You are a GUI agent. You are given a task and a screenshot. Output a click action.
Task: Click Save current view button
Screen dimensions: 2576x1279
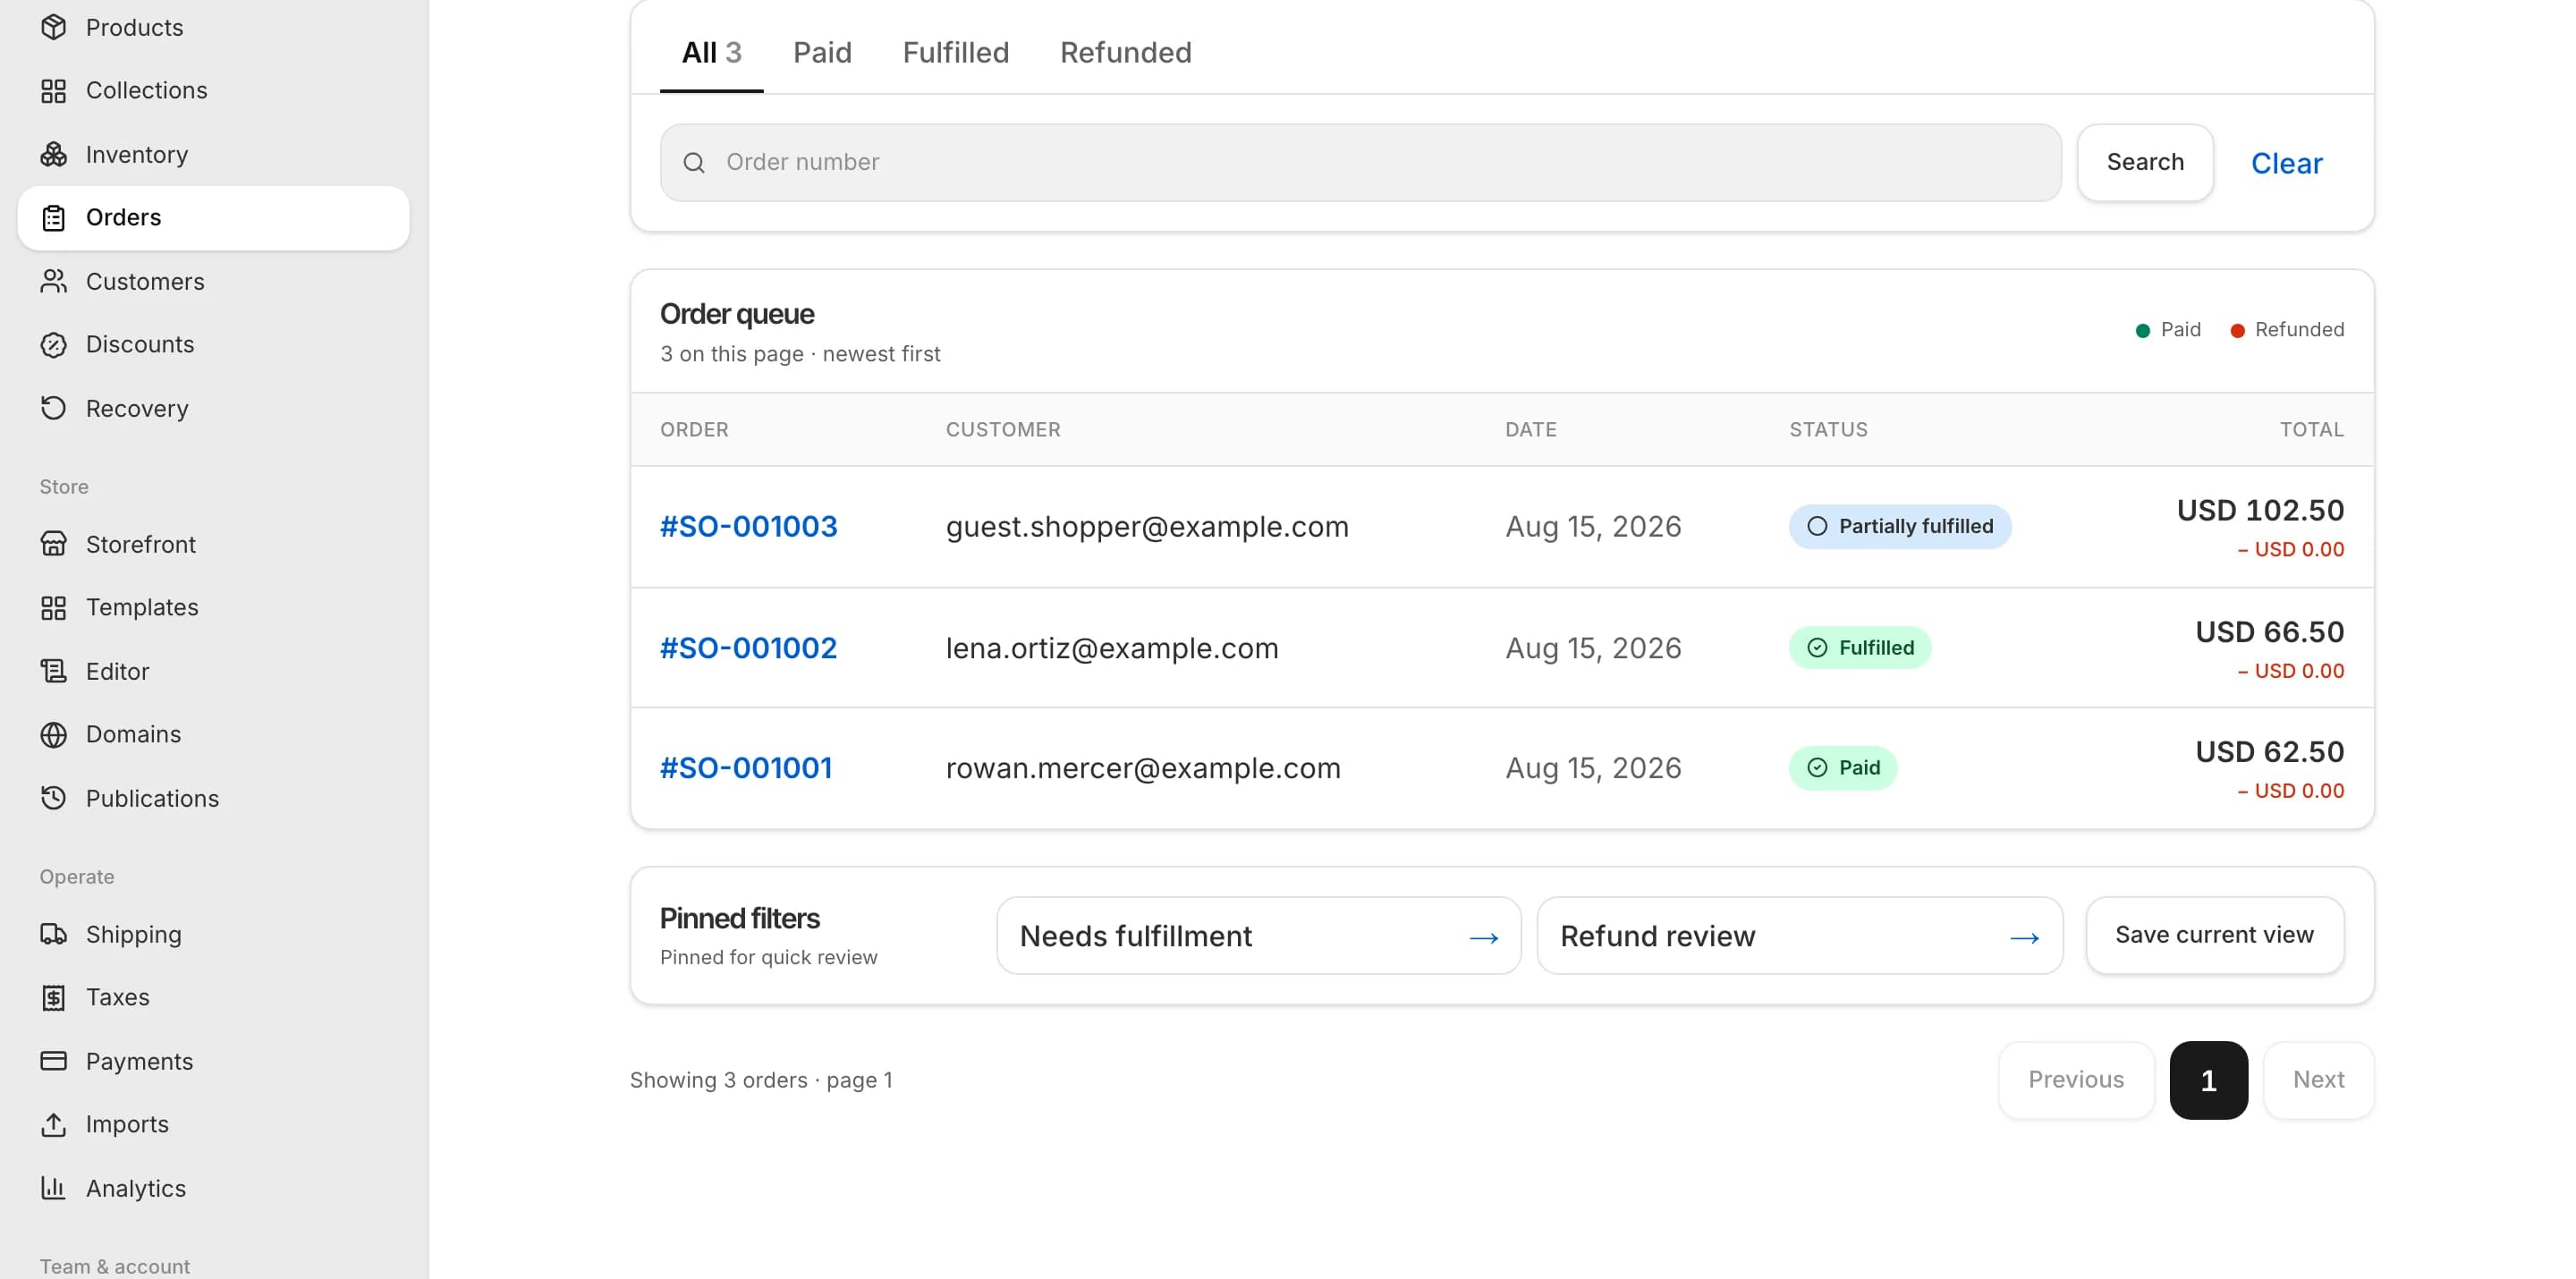tap(2214, 935)
